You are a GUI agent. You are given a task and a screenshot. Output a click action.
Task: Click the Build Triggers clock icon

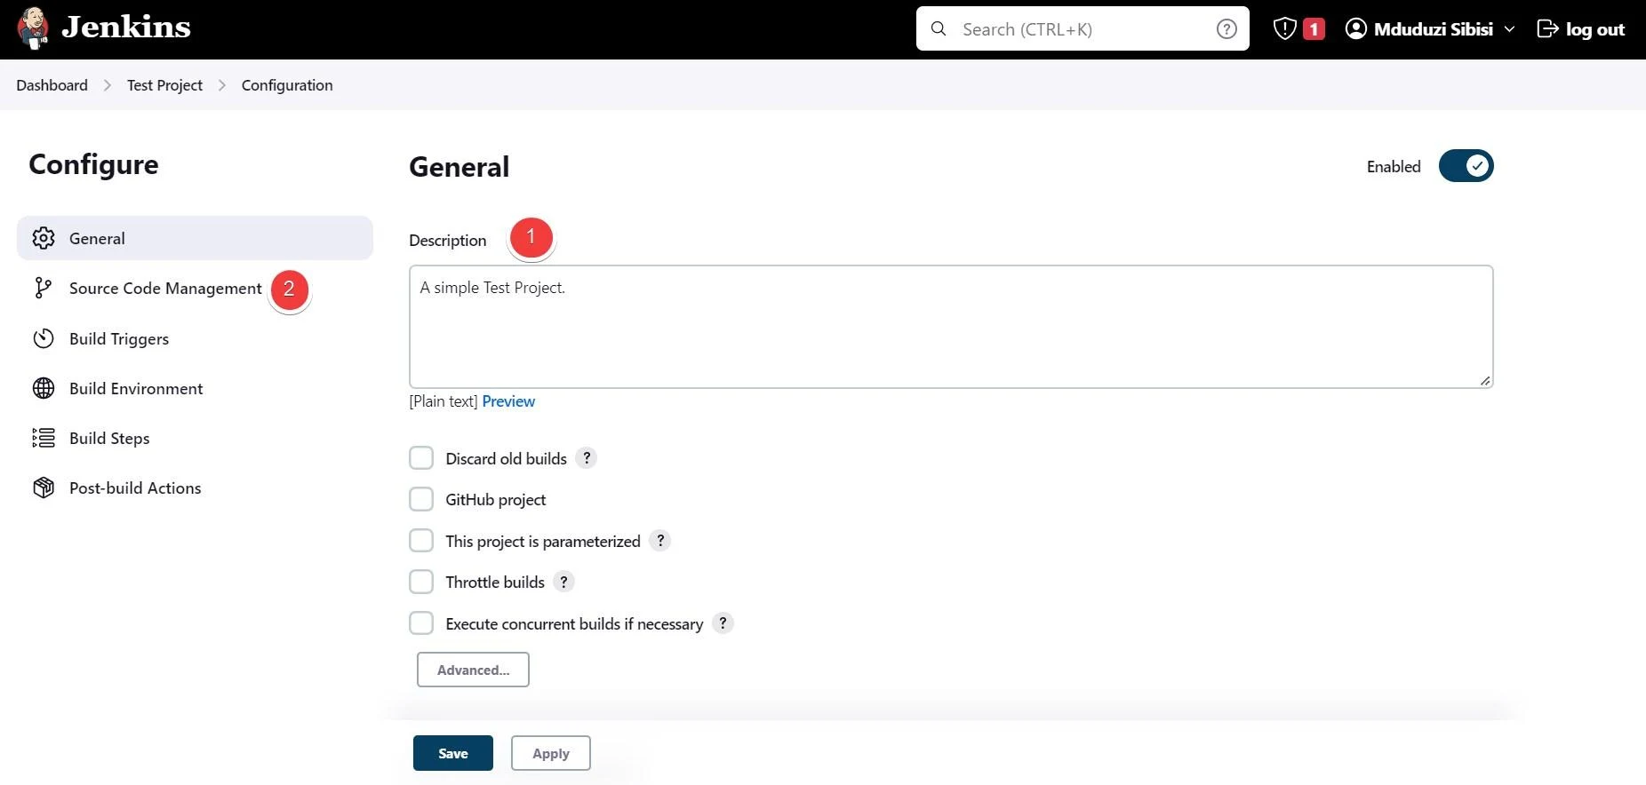click(44, 338)
